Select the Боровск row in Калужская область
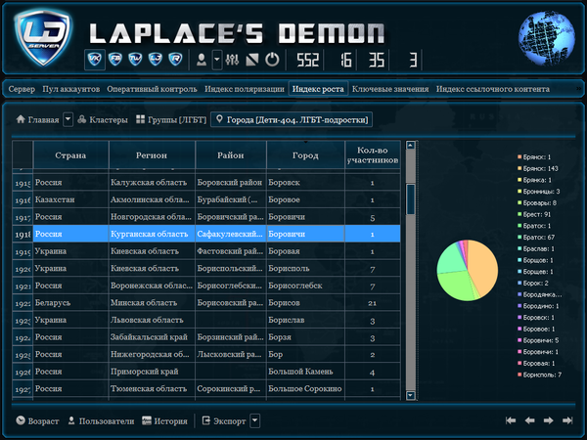Viewport: 587px width, 440px height. [206, 182]
